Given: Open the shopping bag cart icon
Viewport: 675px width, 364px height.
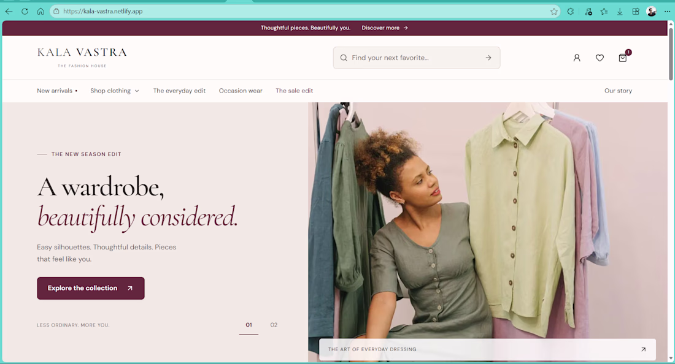Looking at the screenshot, I should pyautogui.click(x=623, y=58).
